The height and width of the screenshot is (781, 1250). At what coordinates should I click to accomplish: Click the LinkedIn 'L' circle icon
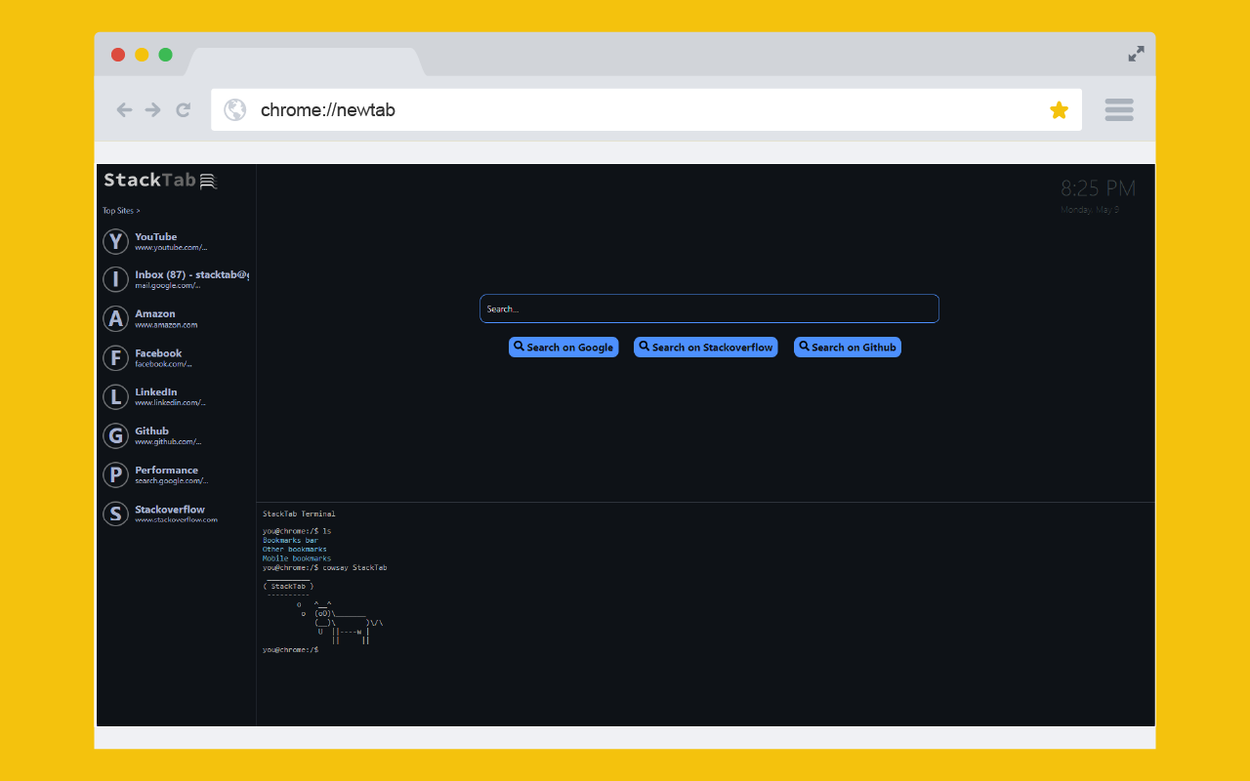pyautogui.click(x=116, y=397)
